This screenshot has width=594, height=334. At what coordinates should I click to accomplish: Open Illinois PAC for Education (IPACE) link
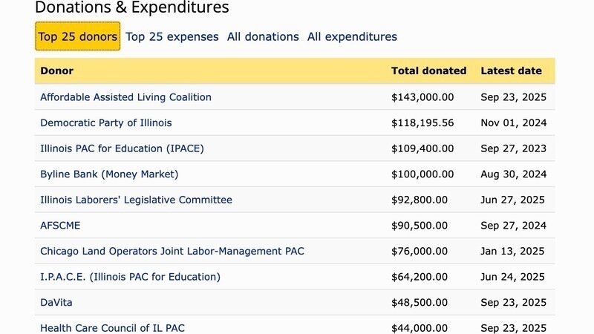[122, 148]
